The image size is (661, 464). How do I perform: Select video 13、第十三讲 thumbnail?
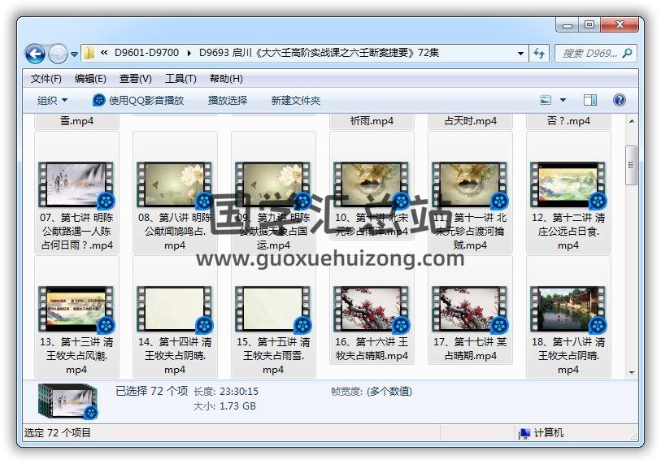click(76, 309)
